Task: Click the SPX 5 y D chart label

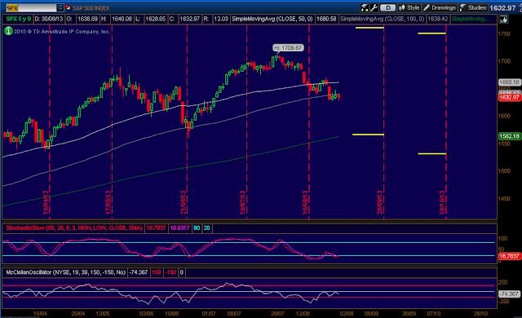Action: [18, 19]
